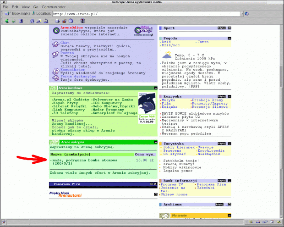Collapse the Na scenie panel
The height and width of the screenshot is (227, 284).
[229, 216]
